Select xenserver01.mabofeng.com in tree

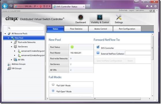pyautogui.click(x=33, y=51)
